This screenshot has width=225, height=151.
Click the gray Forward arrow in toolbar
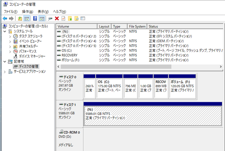click(11, 19)
